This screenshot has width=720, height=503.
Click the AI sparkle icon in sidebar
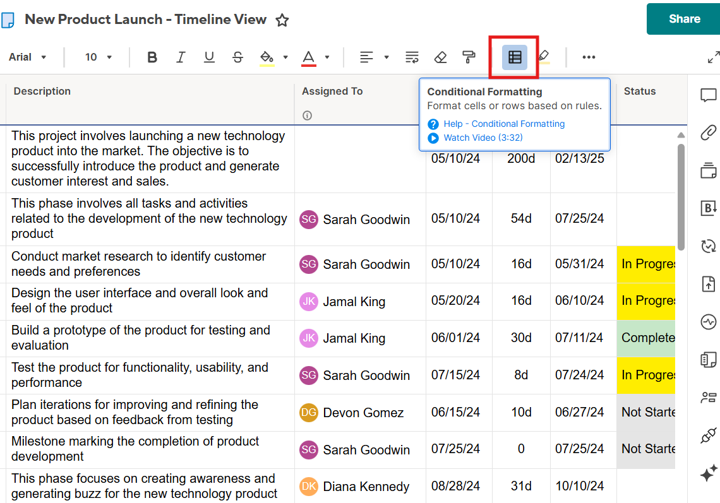[708, 473]
